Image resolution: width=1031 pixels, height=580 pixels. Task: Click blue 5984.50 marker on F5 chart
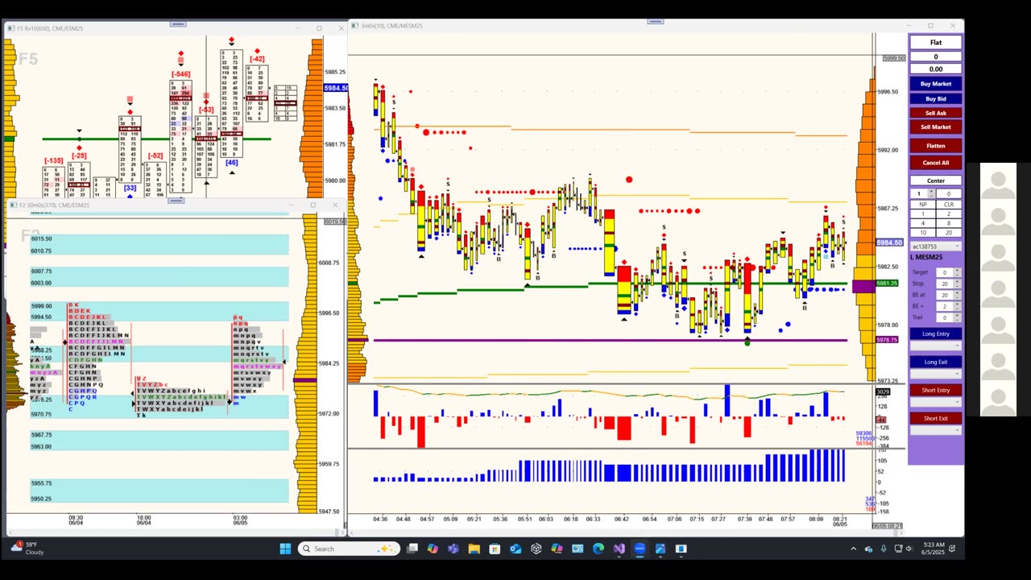335,88
